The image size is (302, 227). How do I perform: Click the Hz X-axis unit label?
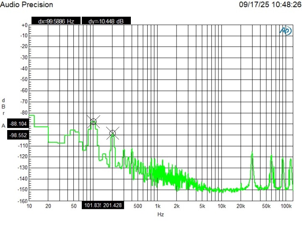pos(160,214)
